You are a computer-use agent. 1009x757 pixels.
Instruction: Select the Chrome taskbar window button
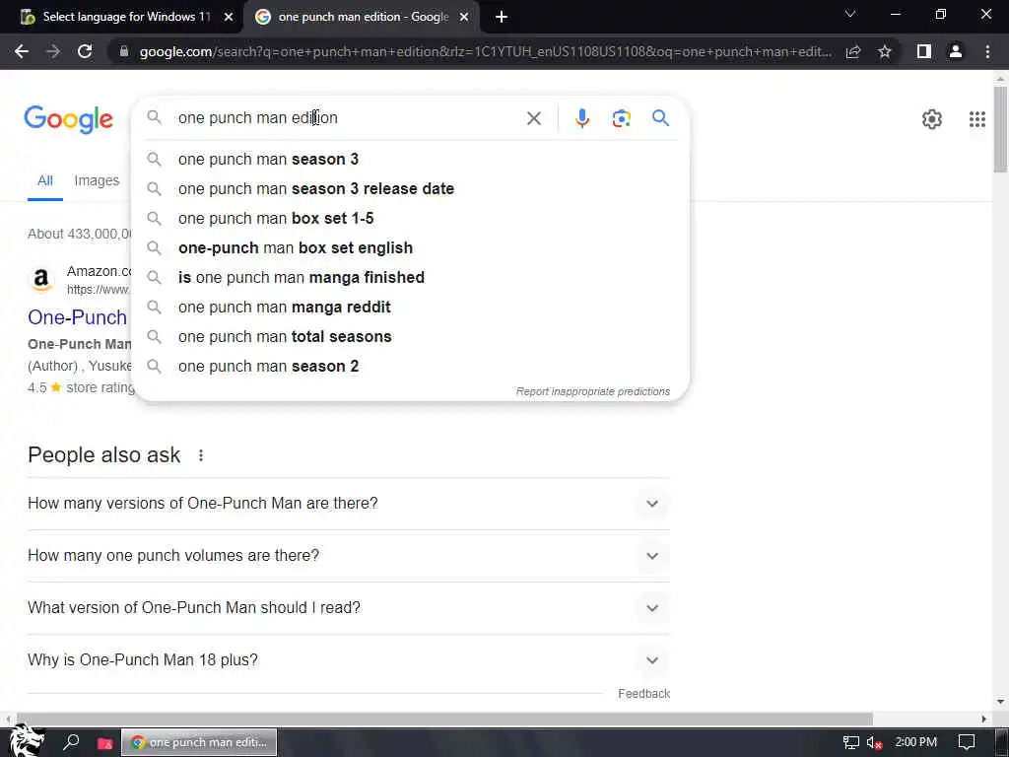click(199, 742)
